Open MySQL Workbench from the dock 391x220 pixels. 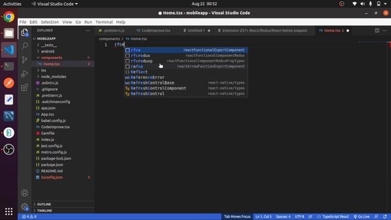[x=9, y=116]
